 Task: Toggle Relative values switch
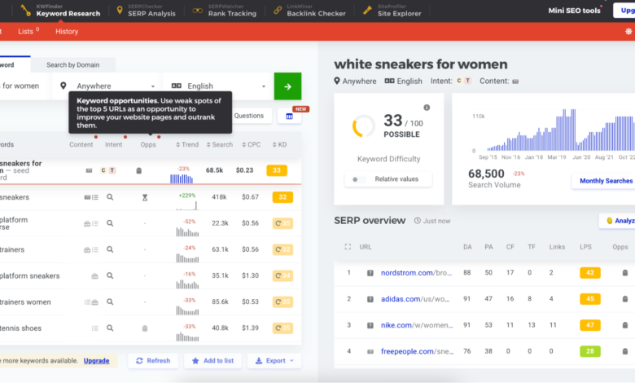pos(357,179)
